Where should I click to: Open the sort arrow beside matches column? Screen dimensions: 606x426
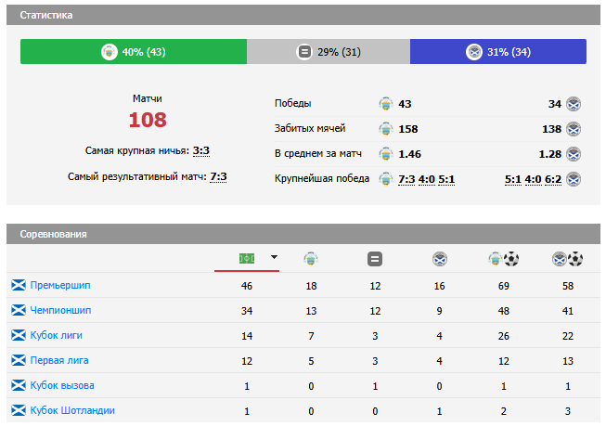(274, 258)
